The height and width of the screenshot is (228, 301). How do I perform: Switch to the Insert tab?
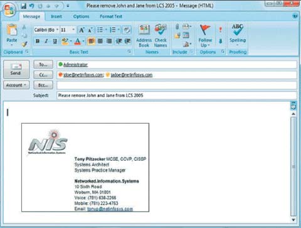click(x=56, y=16)
